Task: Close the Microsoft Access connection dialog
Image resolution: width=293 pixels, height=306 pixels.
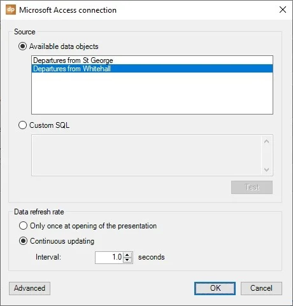Action: click(x=283, y=10)
